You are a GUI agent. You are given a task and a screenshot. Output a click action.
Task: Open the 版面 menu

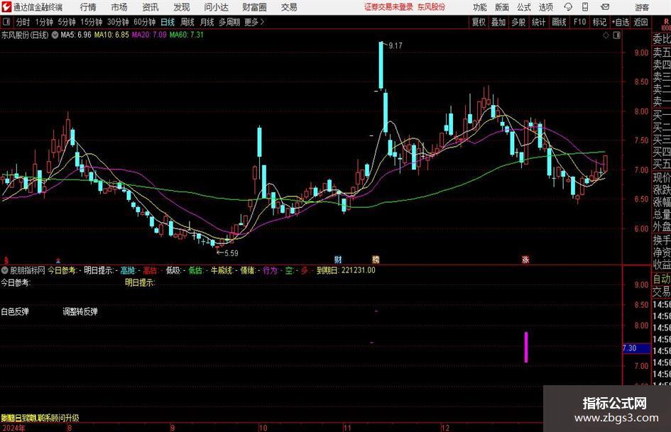pyautogui.click(x=501, y=7)
